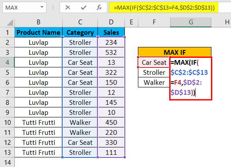The image size is (231, 167).
Task: Expand the Name Box dropdown arrow
Action: tap(42, 7)
